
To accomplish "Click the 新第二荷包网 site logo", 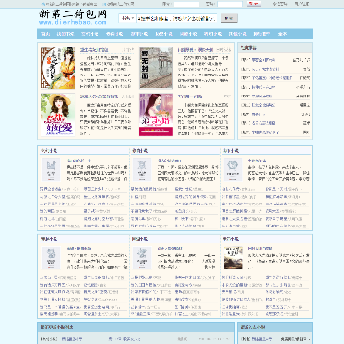I will click(73, 17).
